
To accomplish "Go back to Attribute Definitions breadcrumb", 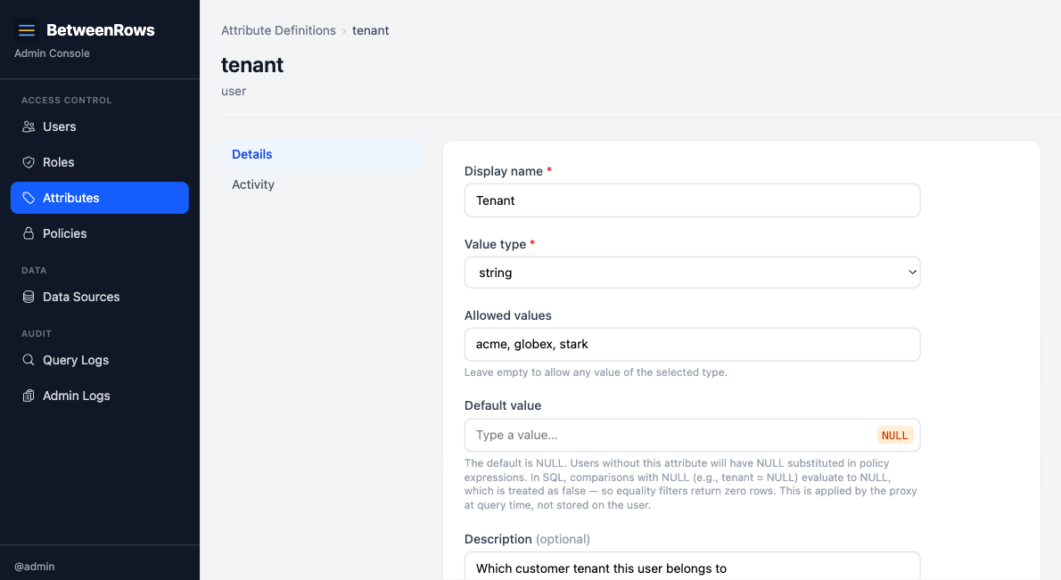I will click(x=278, y=30).
